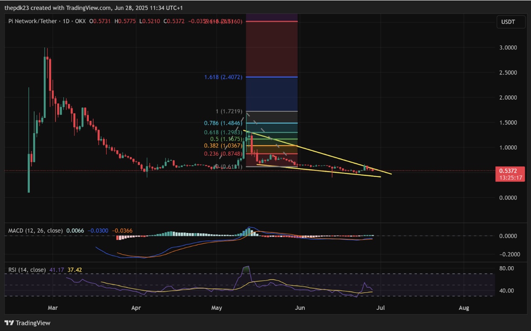
Task: Select the 0.382 (1.0367) Fibonacci label
Action: 223,146
